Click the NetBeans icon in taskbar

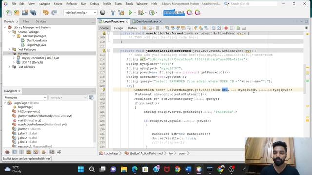(199, 169)
